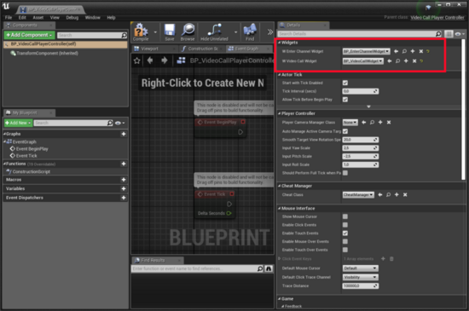469x311 pixels.
Task: Click the favorite star icon in the graph
Action: pos(137,60)
